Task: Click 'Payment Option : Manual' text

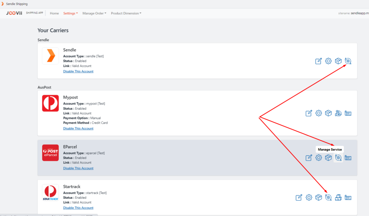Action: point(82,118)
